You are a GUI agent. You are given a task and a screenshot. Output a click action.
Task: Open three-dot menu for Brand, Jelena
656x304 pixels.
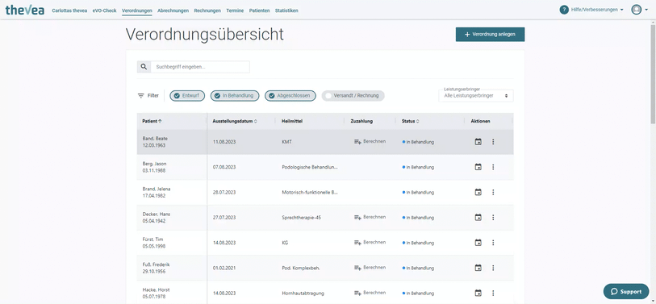[x=493, y=193]
